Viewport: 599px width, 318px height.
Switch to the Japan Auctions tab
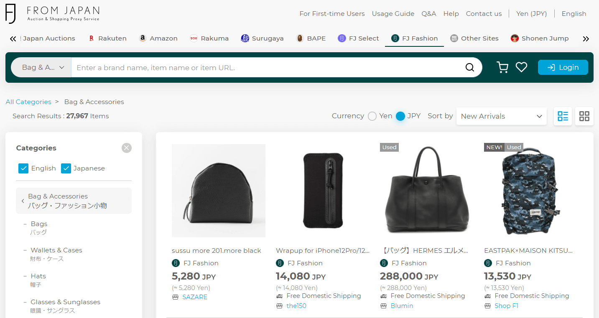tap(48, 38)
